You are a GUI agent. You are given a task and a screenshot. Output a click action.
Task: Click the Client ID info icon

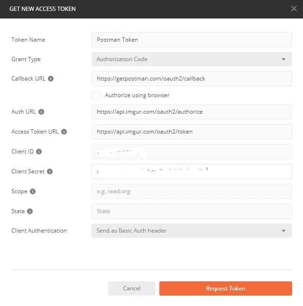tap(39, 152)
